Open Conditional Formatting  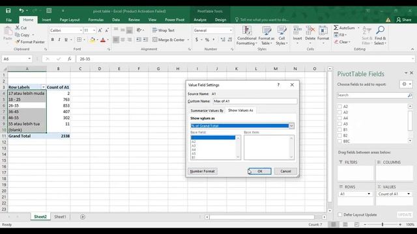point(246,36)
